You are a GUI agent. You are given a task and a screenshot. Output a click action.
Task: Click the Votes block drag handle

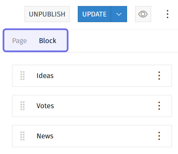pyautogui.click(x=22, y=106)
